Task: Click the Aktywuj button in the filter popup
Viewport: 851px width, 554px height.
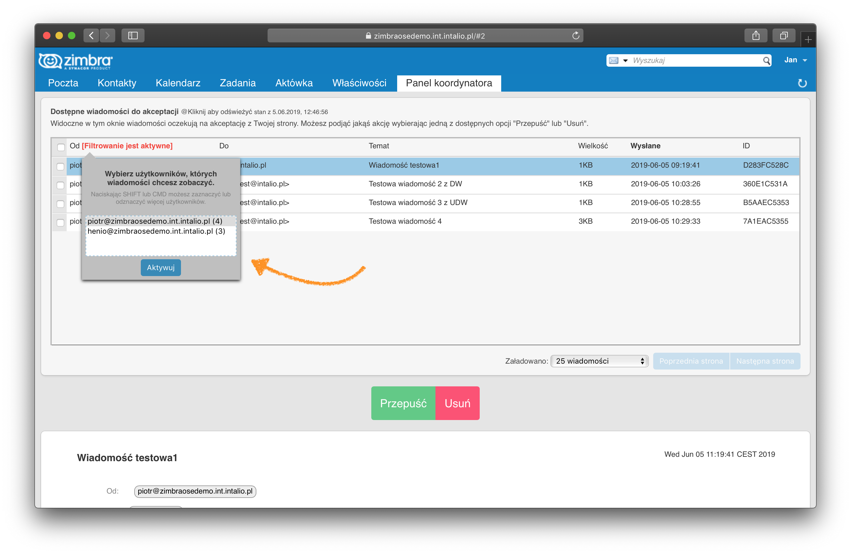Action: click(x=160, y=268)
